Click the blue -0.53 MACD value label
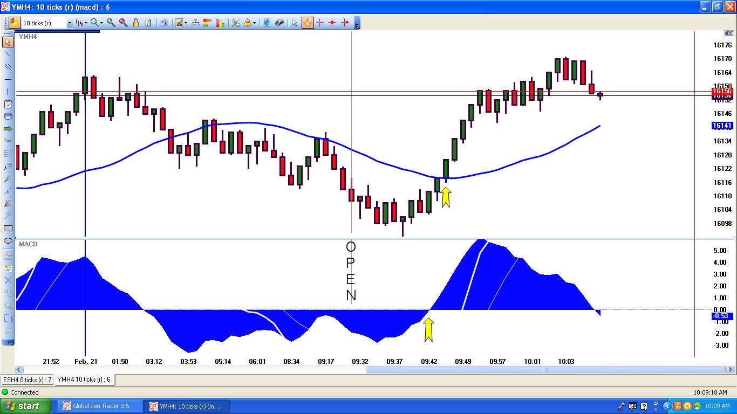Image resolution: width=737 pixels, height=414 pixels. tap(722, 316)
